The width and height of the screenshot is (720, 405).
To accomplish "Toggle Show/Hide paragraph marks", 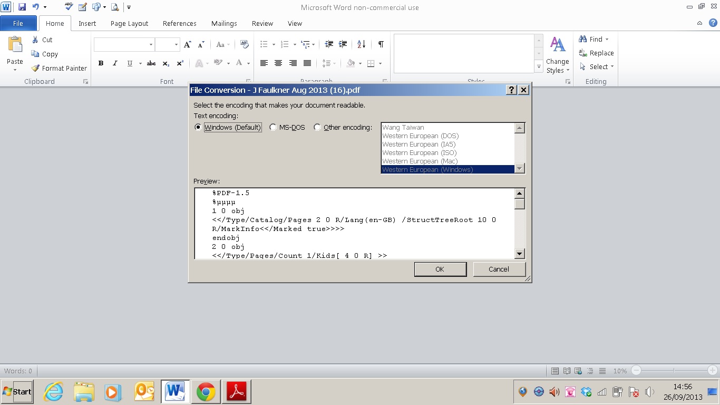I will pyautogui.click(x=381, y=44).
